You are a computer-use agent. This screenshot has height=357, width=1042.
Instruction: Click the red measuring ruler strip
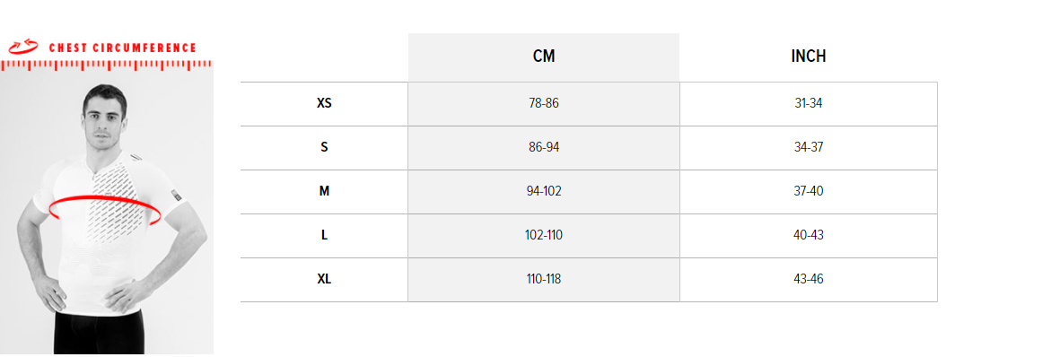coord(106,65)
